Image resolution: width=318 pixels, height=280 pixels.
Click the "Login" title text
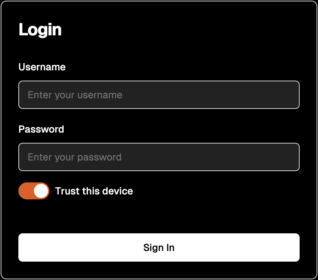pyautogui.click(x=40, y=30)
